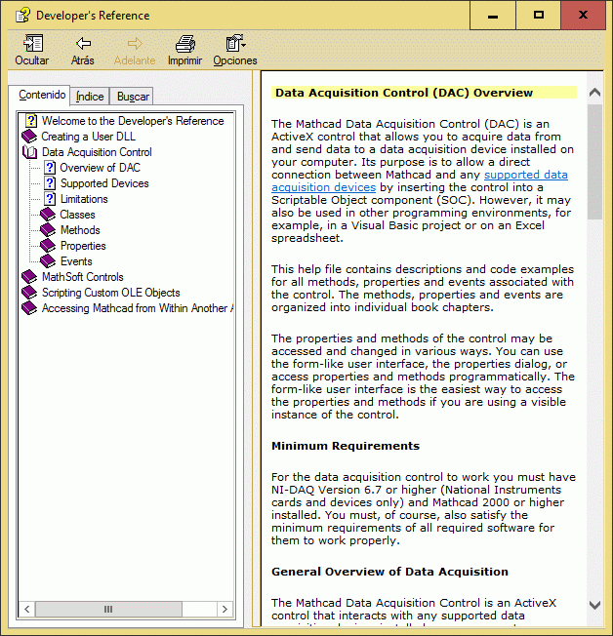Click the Creating a User DLL book icon

click(x=29, y=137)
